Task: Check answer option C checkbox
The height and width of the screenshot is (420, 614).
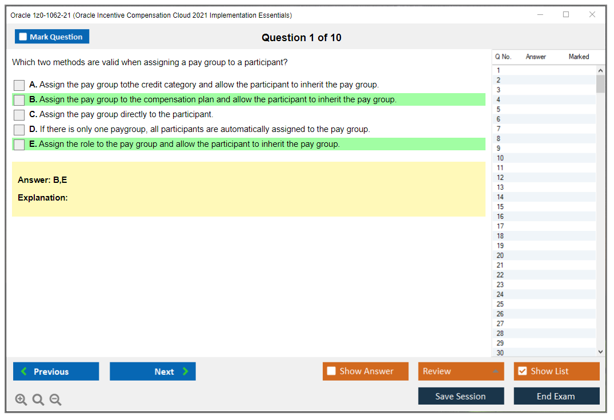Action: 18,114
